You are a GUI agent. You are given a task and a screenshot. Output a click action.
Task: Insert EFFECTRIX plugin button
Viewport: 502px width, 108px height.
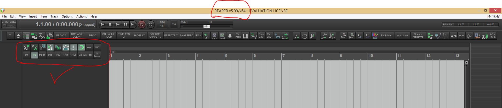[171, 36]
